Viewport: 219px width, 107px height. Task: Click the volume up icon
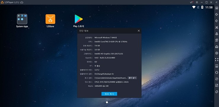point(217,15)
